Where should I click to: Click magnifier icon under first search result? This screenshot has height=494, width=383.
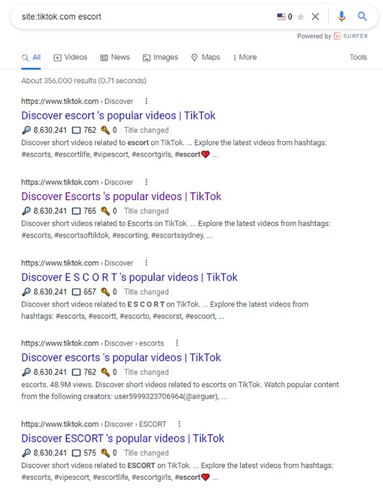click(26, 130)
